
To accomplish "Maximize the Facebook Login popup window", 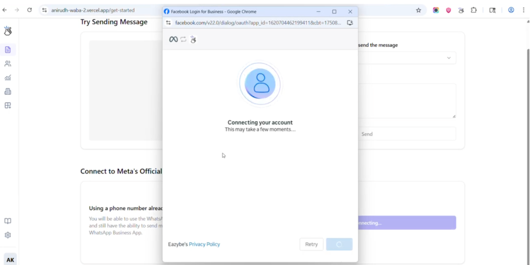I will pos(334,11).
